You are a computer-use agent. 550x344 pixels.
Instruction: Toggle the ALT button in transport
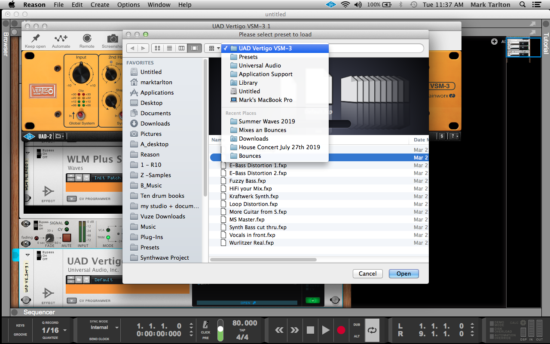357,336
